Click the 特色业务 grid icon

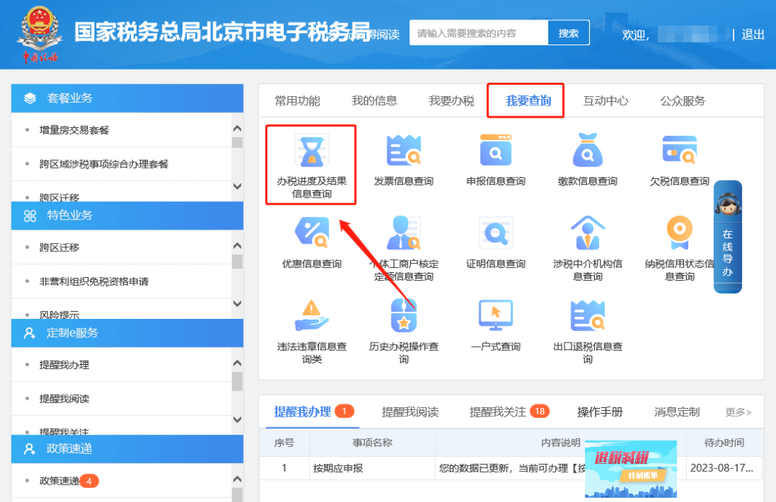tap(29, 215)
